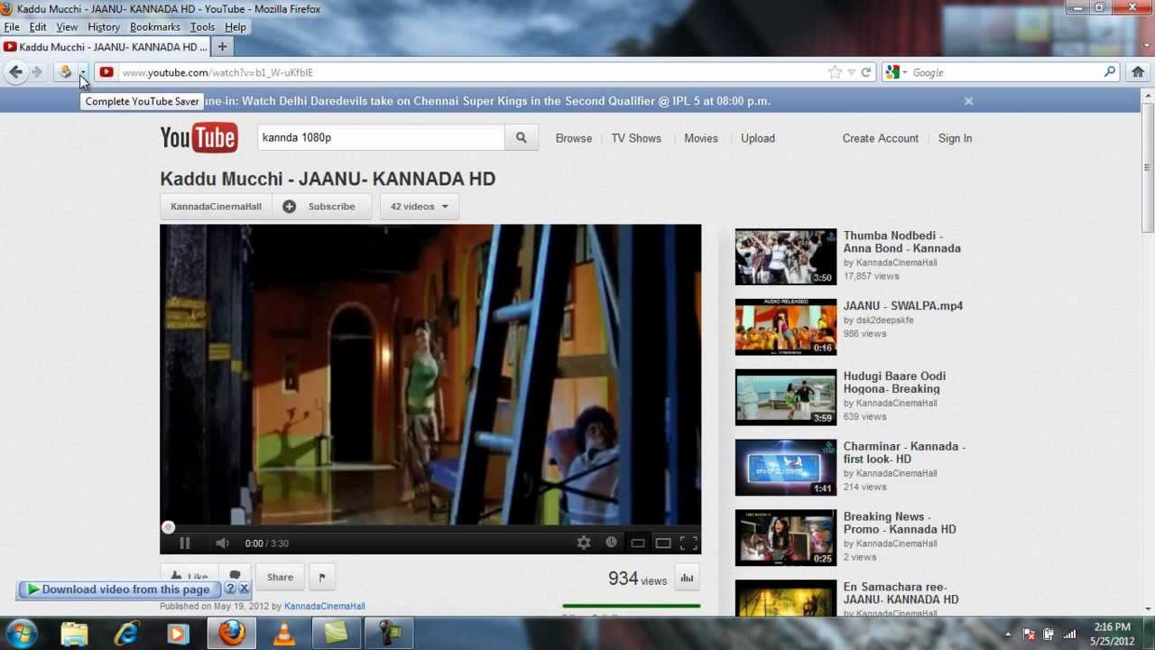The image size is (1155, 650).
Task: Click the search magnifier in Google box
Action: pos(1110,72)
